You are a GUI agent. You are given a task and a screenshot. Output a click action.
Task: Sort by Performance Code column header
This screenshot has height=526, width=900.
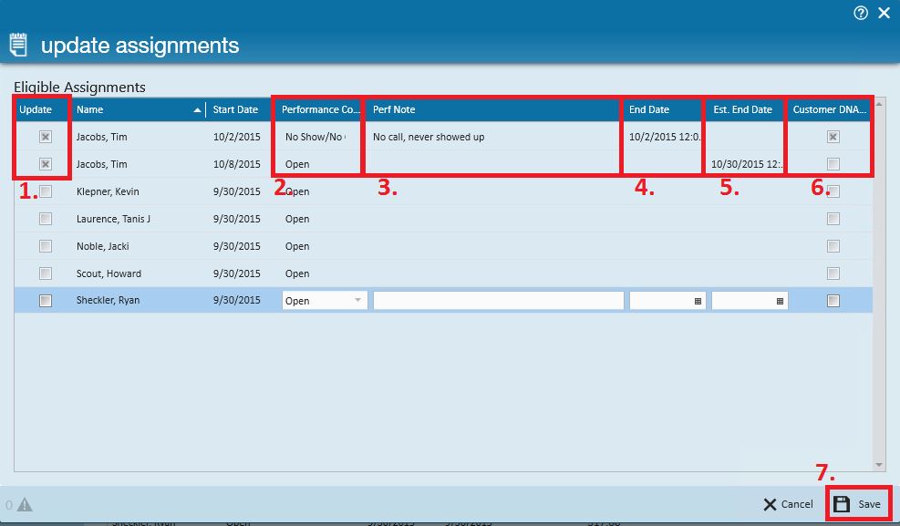tap(319, 109)
